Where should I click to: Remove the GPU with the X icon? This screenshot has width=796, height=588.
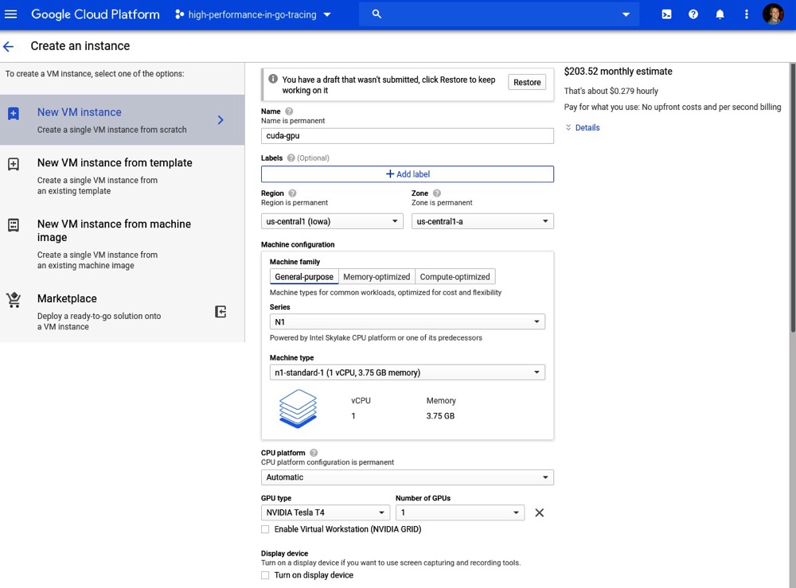(540, 513)
